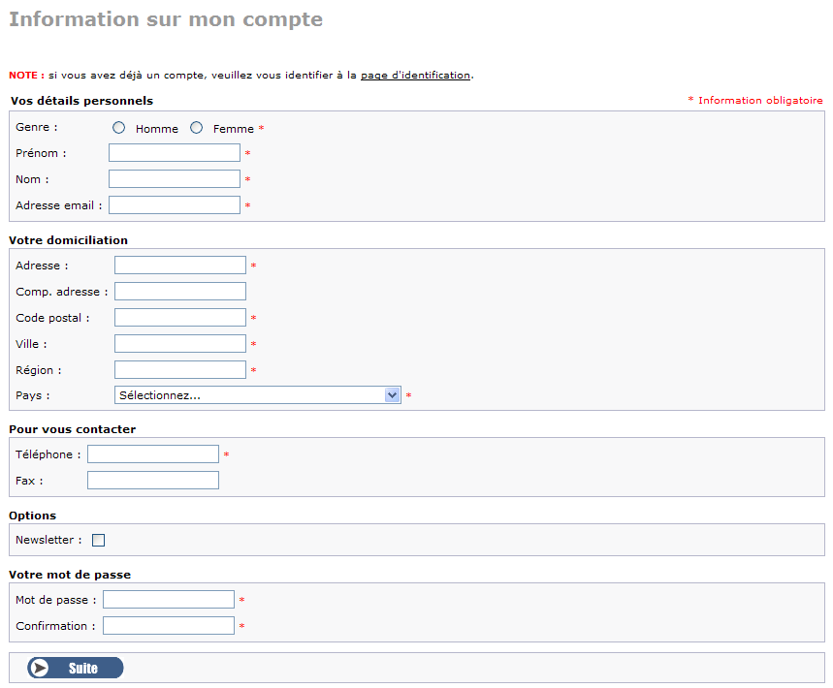This screenshot has height=688, width=833.
Task: Click the Adresse street field
Action: (180, 265)
